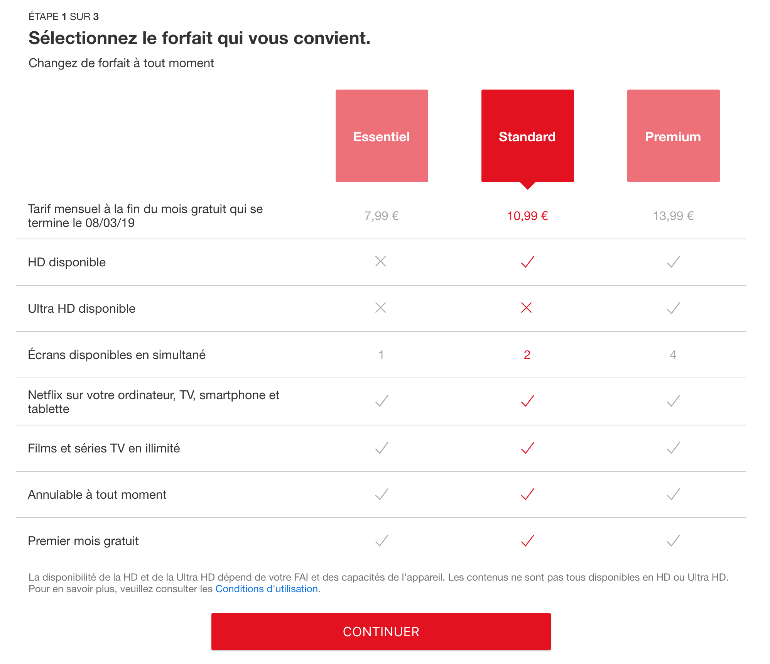
Task: Click the Standard Annulable à tout moment checkmark
Action: (527, 494)
